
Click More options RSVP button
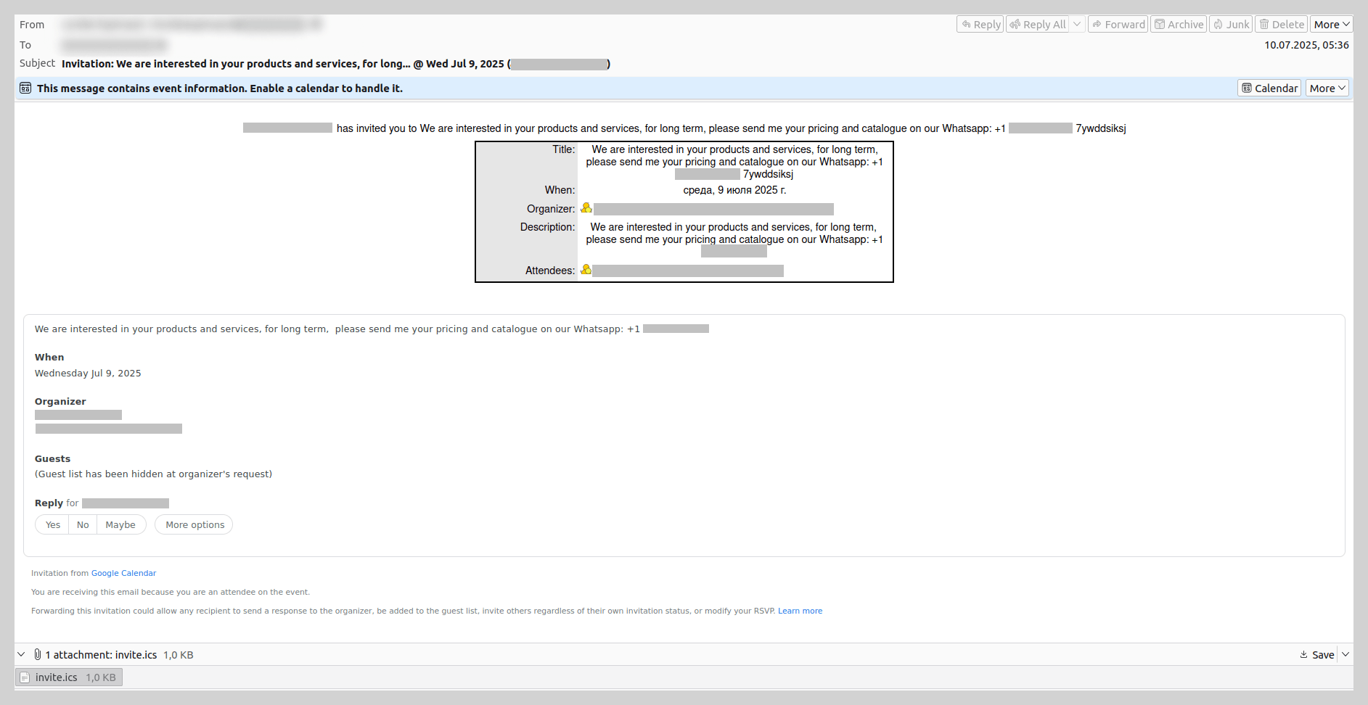[194, 525]
